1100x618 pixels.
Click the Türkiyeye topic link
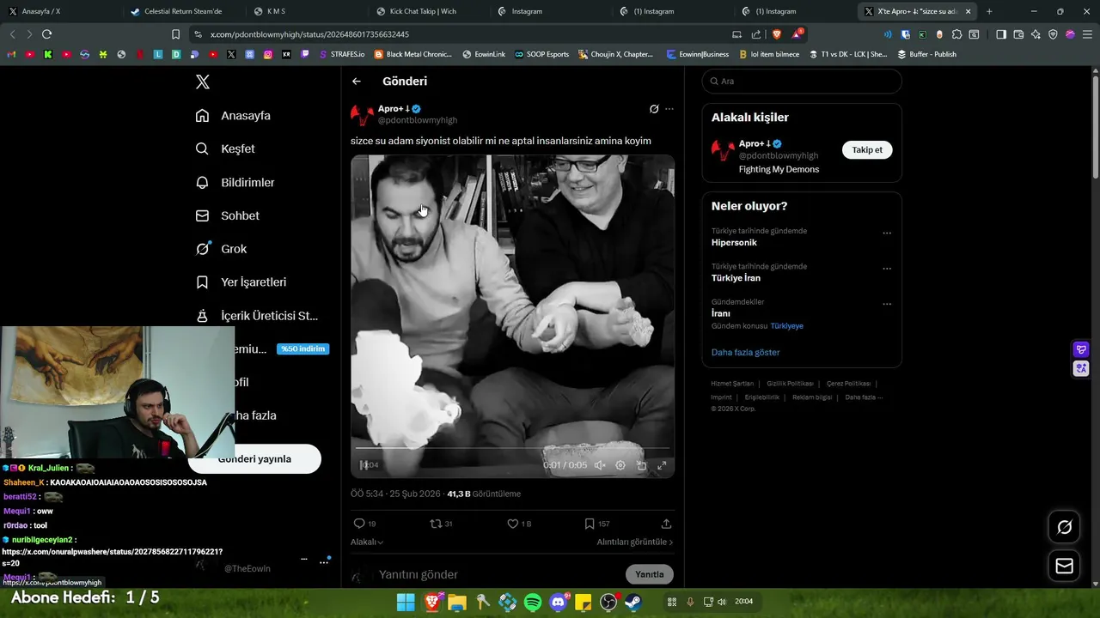coord(786,326)
